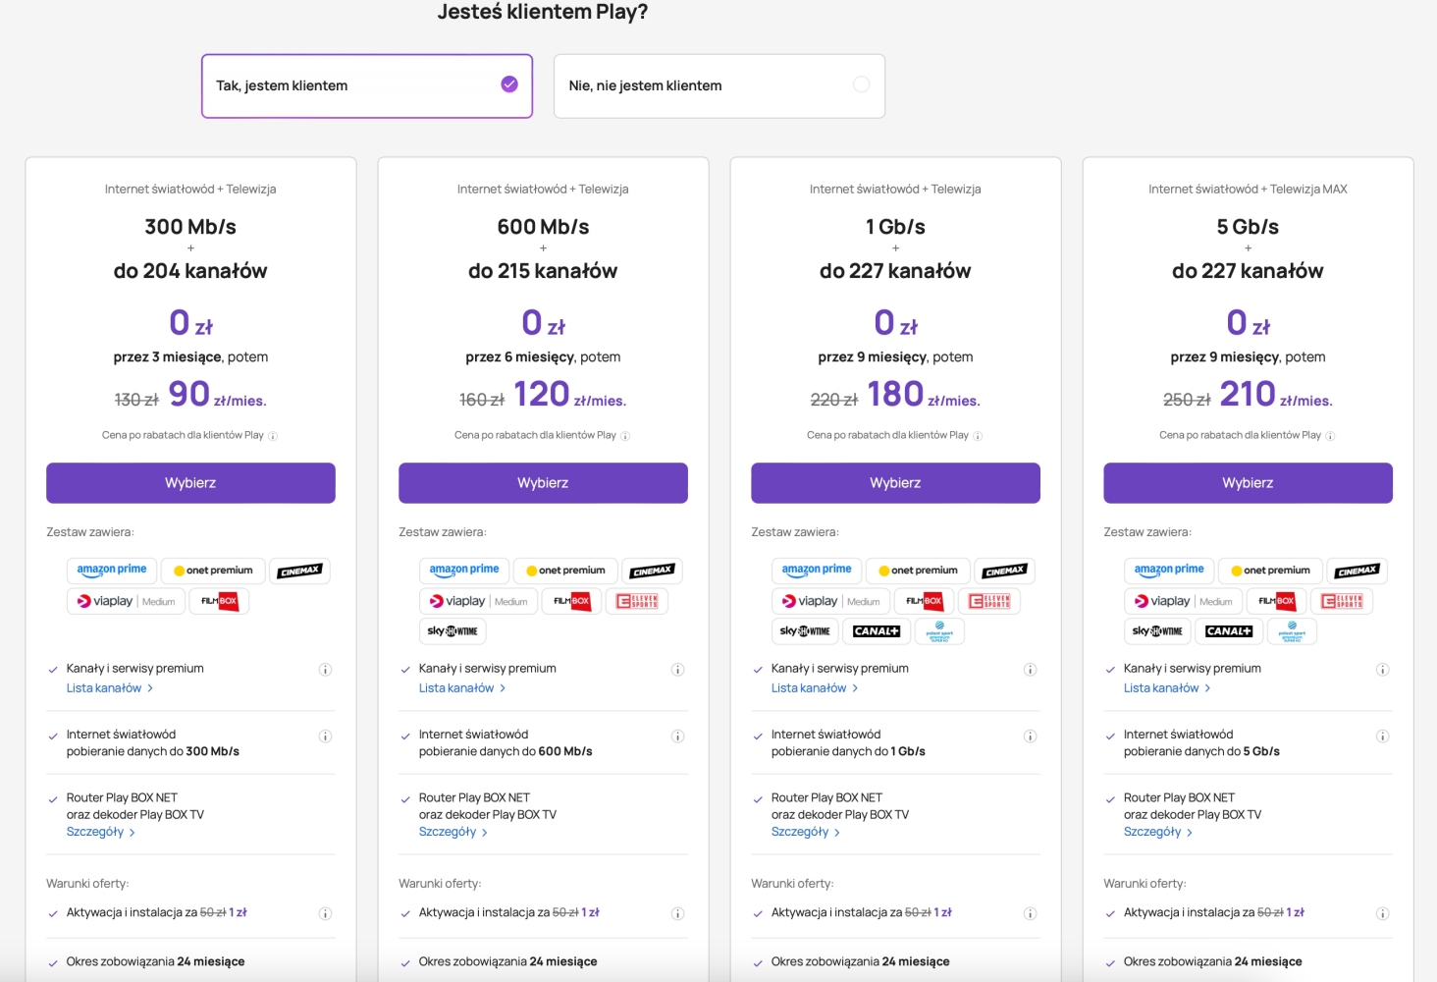Image resolution: width=1437 pixels, height=982 pixels.
Task: Open Szczegóły link in 1 Gb/s plan
Action: (806, 832)
